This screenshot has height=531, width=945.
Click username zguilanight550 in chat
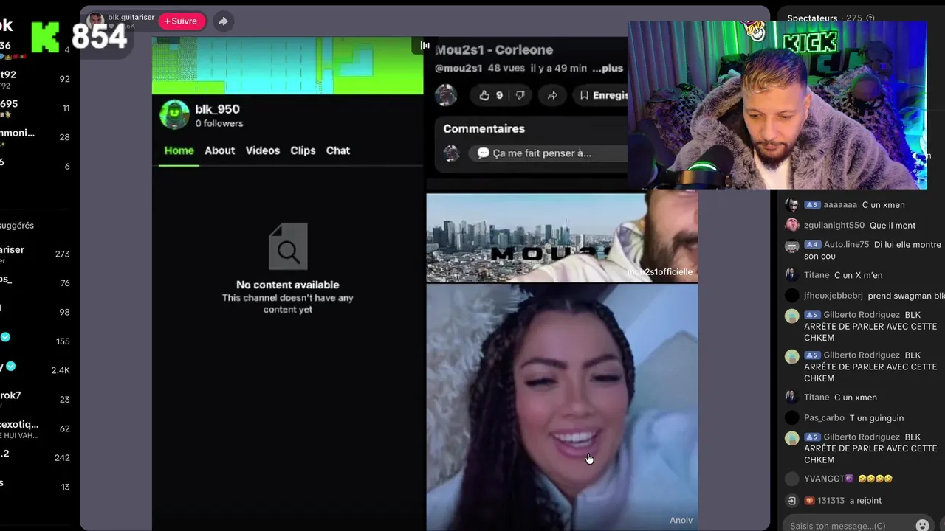click(x=834, y=226)
